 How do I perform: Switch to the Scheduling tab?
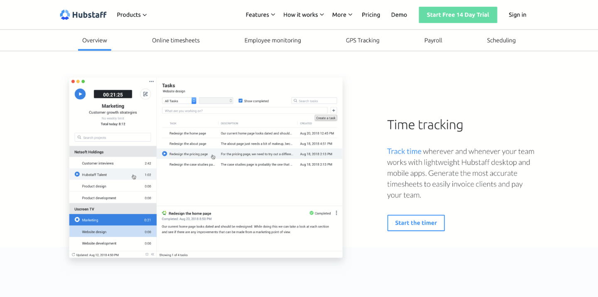(x=501, y=40)
